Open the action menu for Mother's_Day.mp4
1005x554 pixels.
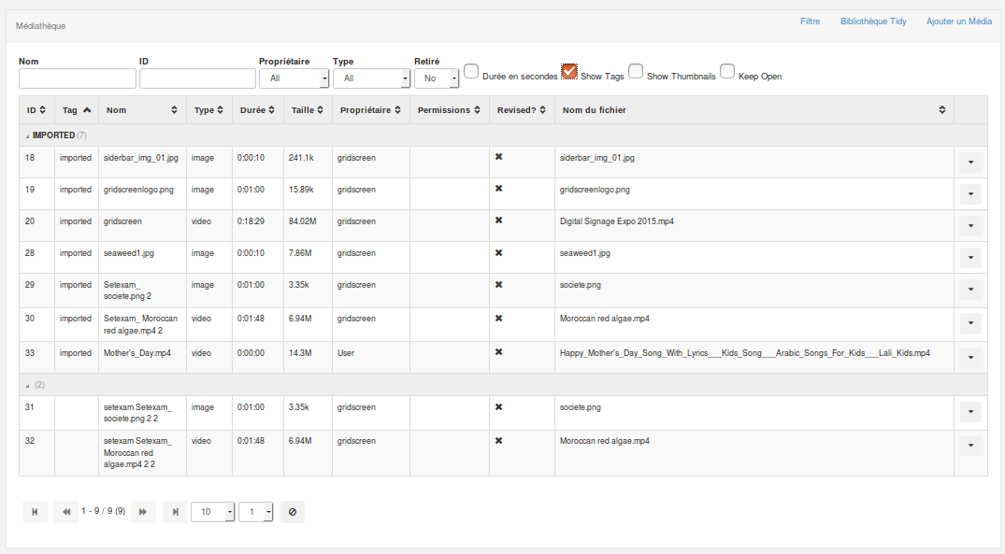pos(969,356)
